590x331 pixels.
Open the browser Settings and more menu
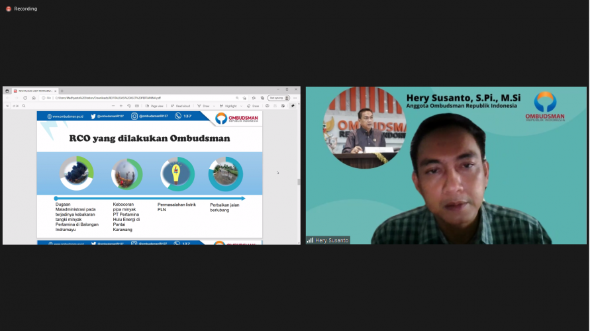295,98
